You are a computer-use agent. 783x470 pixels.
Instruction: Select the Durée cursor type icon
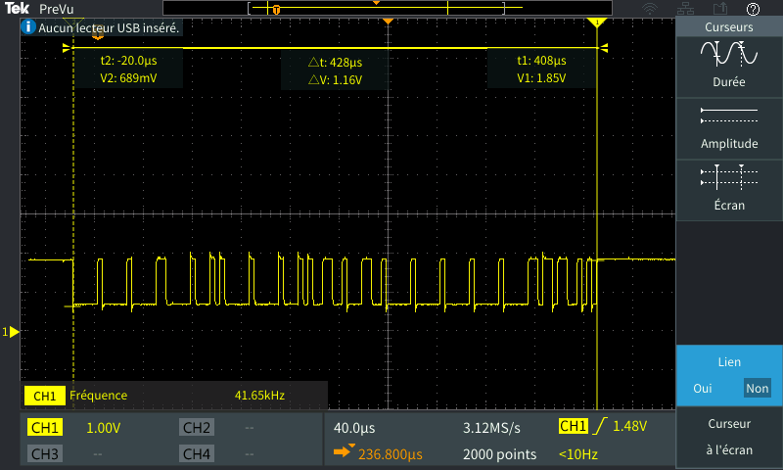click(x=728, y=54)
